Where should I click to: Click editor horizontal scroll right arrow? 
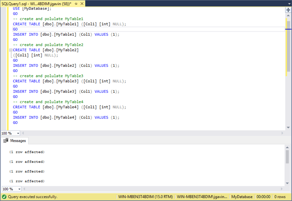(x=282, y=133)
